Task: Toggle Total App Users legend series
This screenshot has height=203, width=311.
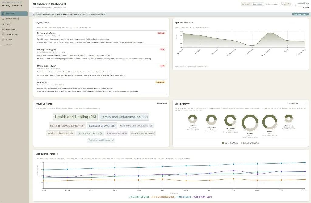Action: pyautogui.click(x=183, y=197)
